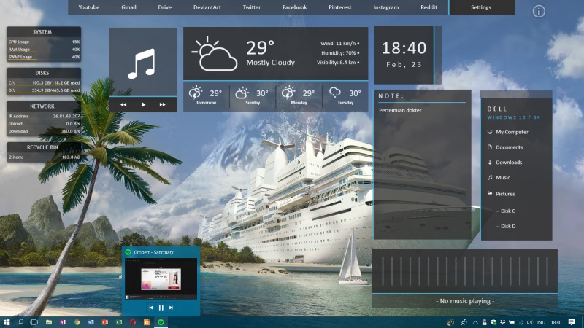Launch Opera from the taskbar
Viewport: 584px width, 328px height.
133,322
